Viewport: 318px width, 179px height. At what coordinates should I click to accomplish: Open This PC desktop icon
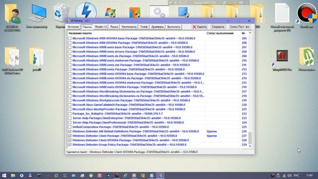[37, 16]
